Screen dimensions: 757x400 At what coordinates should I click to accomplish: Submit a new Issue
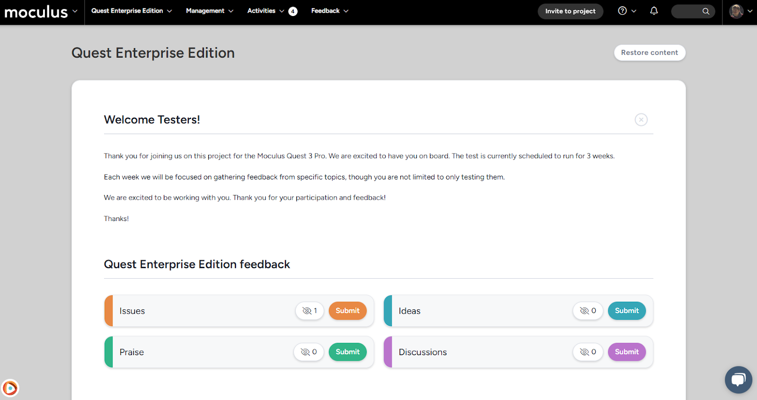pos(347,311)
